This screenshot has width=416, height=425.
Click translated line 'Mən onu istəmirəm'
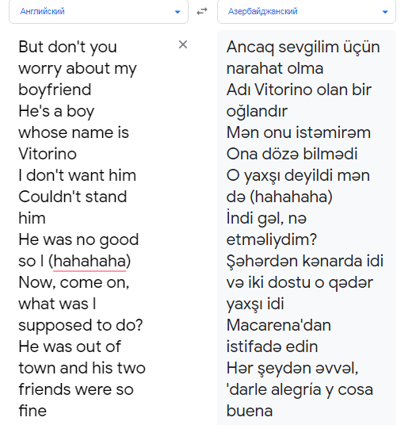299,132
